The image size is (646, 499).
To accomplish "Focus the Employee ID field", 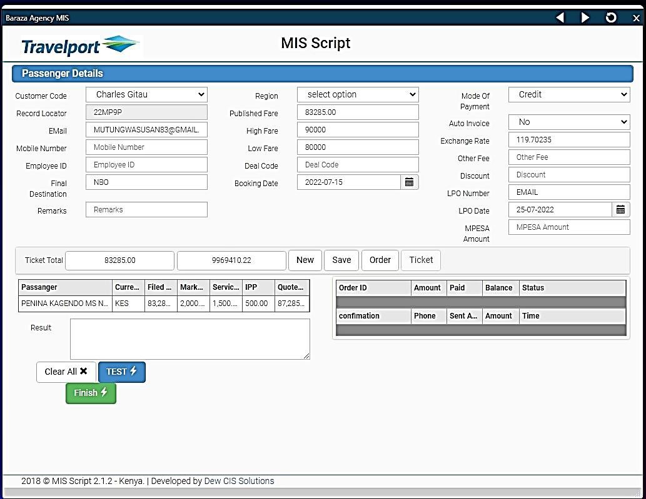I will (146, 165).
